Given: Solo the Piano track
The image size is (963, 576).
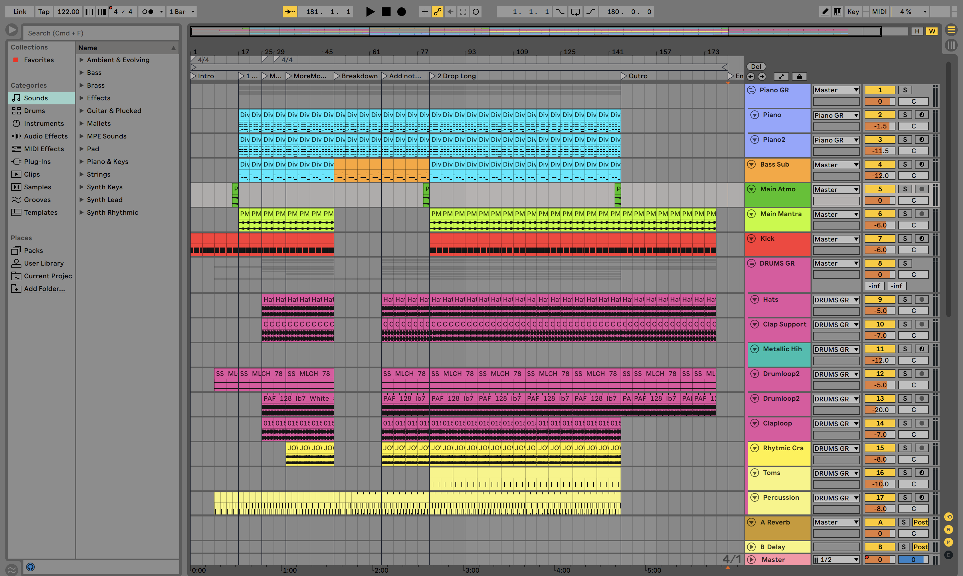Looking at the screenshot, I should 905,115.
